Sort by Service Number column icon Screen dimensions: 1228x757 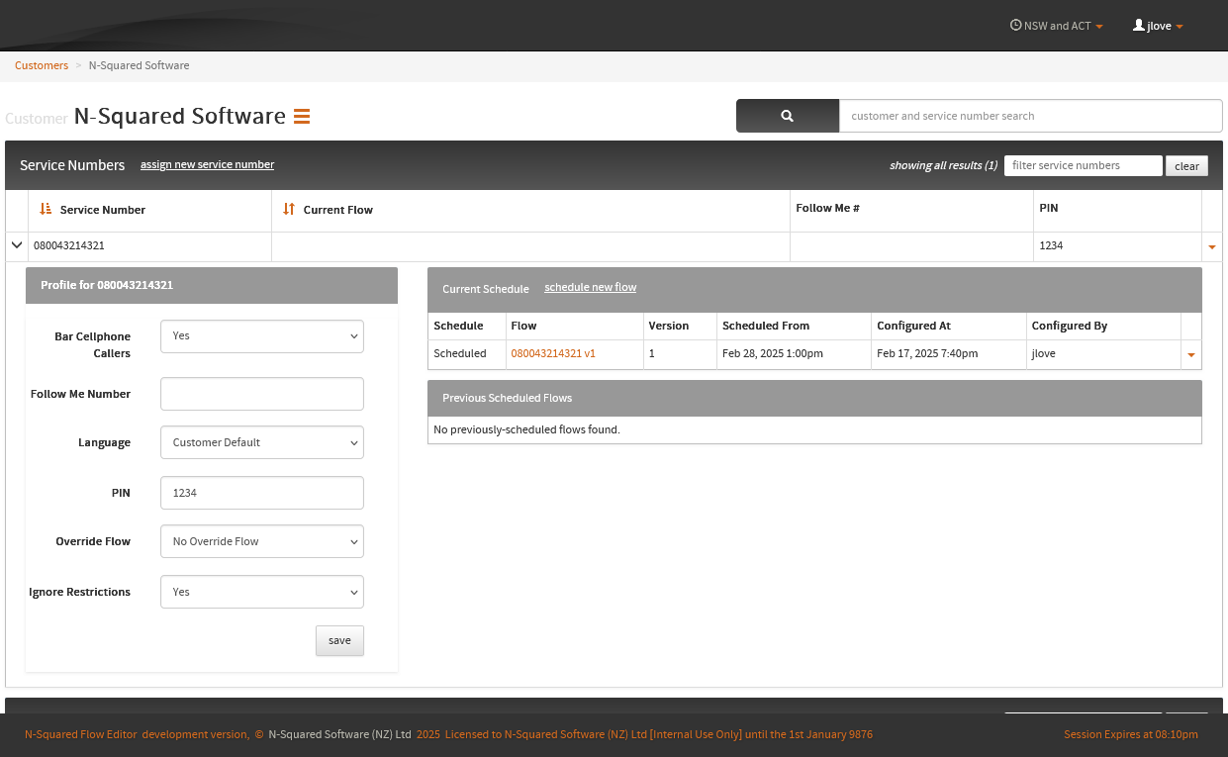pos(46,209)
